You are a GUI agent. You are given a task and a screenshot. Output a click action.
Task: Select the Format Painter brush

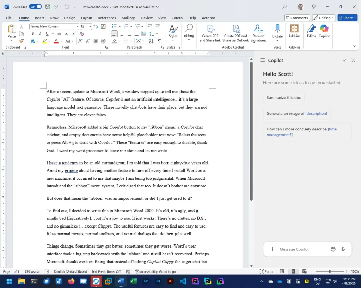point(22,41)
